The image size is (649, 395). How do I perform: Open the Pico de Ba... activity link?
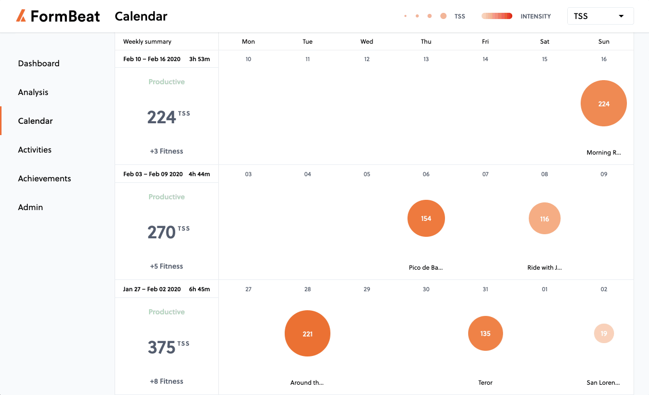coord(425,268)
